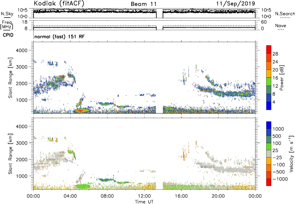This screenshot has width=295, height=204.
Task: Click the '4000' tick in the power panel
Action: click(x=21, y=50)
